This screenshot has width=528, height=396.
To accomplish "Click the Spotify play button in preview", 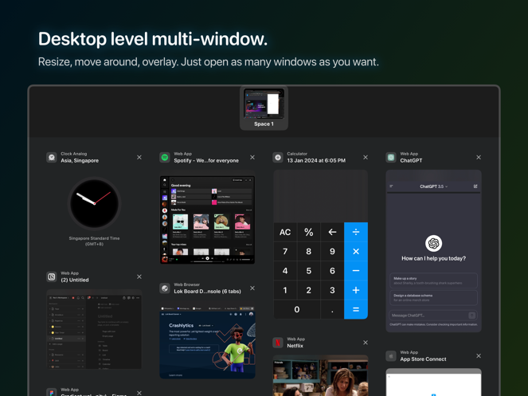I will 207,258.
